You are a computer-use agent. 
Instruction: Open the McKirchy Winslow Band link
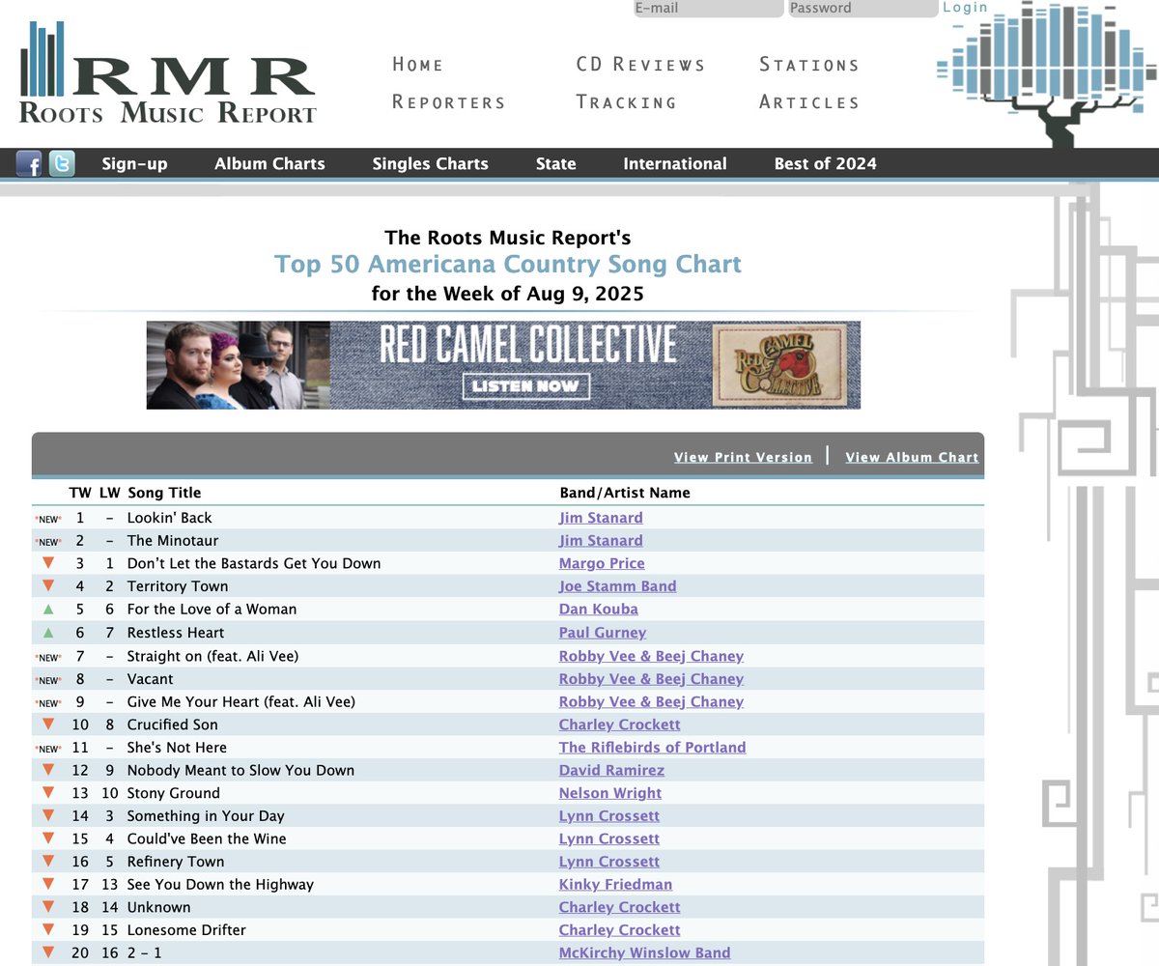pyautogui.click(x=645, y=953)
